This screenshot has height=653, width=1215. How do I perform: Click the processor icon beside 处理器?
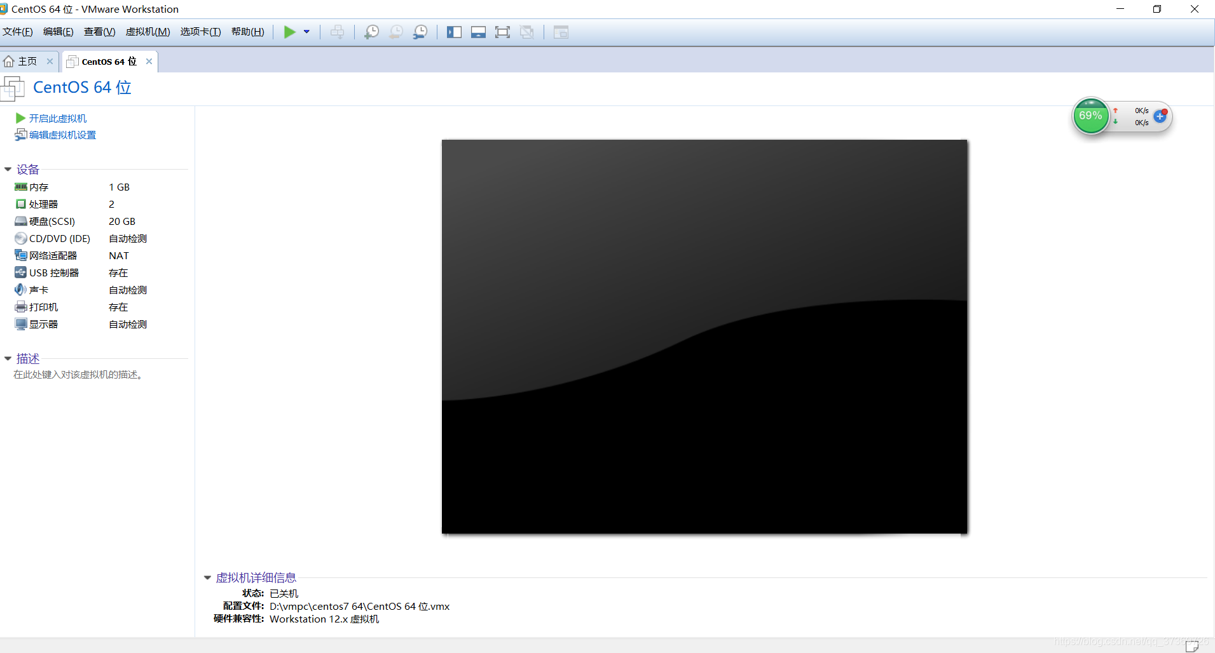21,204
